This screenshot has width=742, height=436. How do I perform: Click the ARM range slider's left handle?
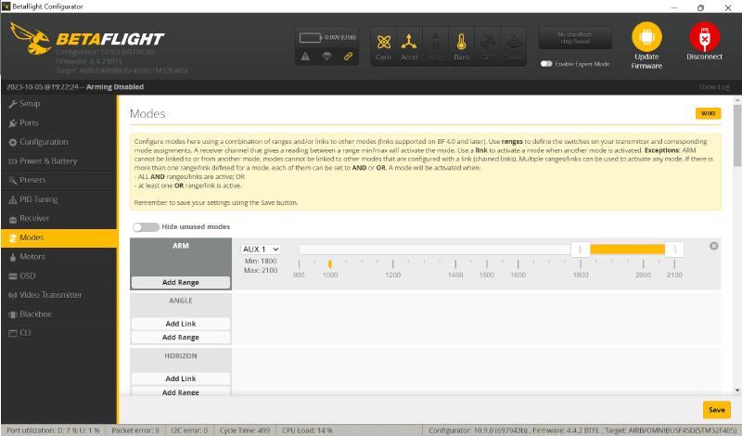tap(580, 249)
